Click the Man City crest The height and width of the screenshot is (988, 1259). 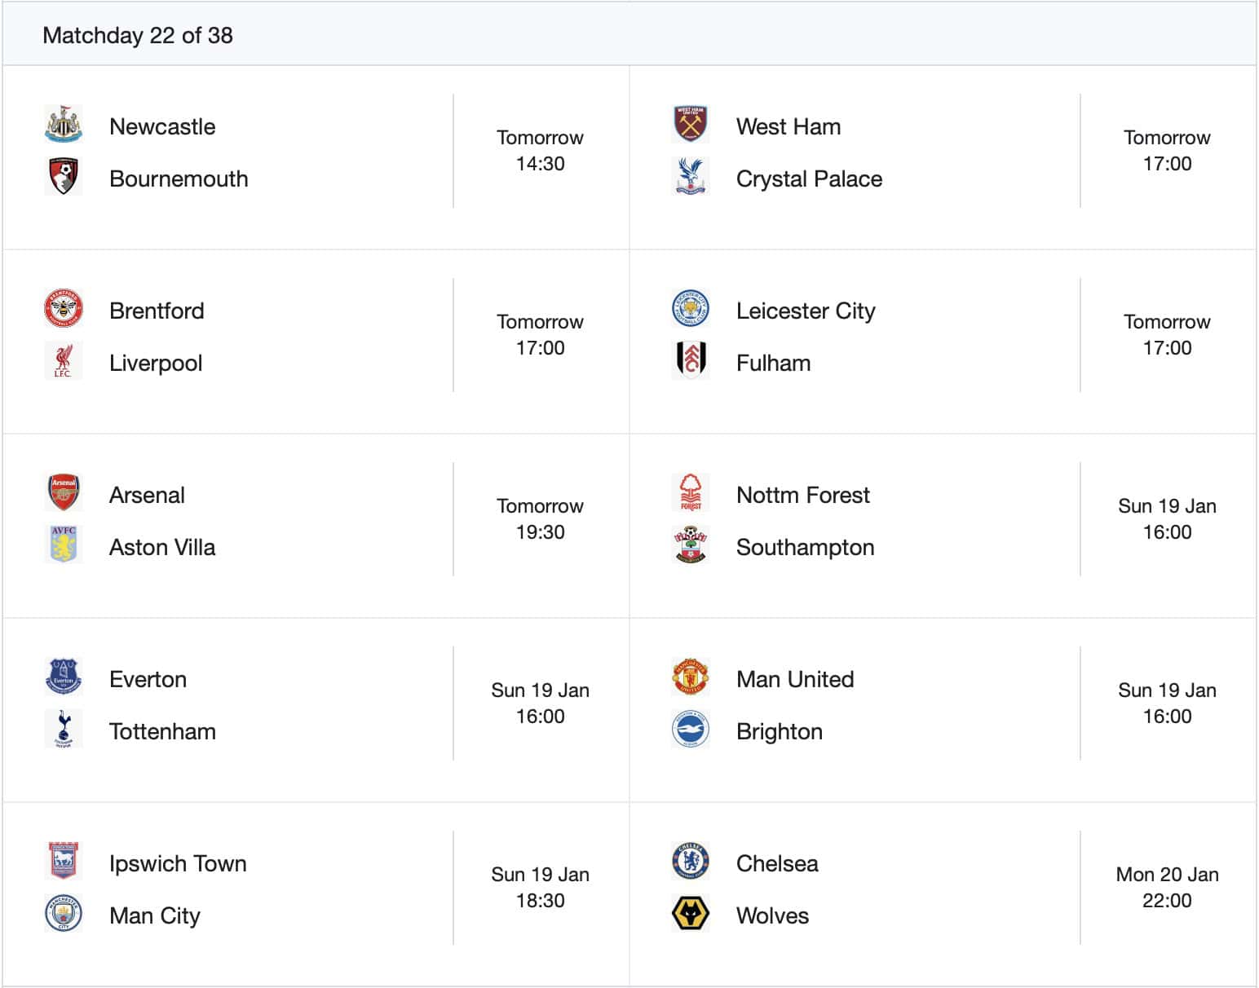click(x=63, y=914)
